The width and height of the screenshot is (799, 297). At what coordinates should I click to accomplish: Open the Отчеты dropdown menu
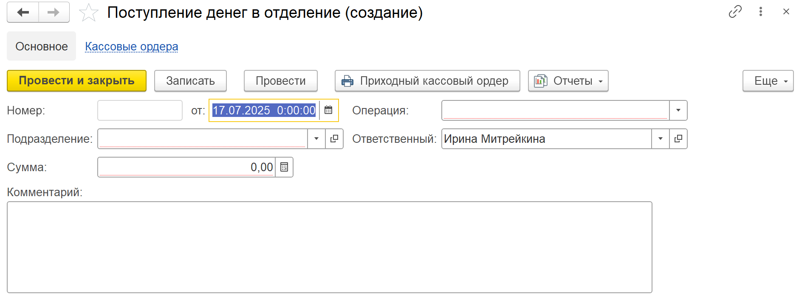[x=568, y=81]
